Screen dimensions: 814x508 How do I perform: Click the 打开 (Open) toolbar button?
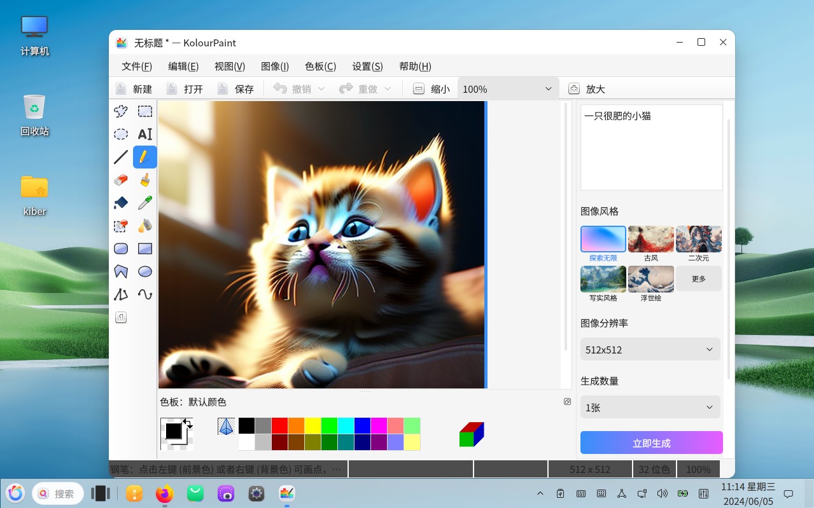click(x=185, y=89)
